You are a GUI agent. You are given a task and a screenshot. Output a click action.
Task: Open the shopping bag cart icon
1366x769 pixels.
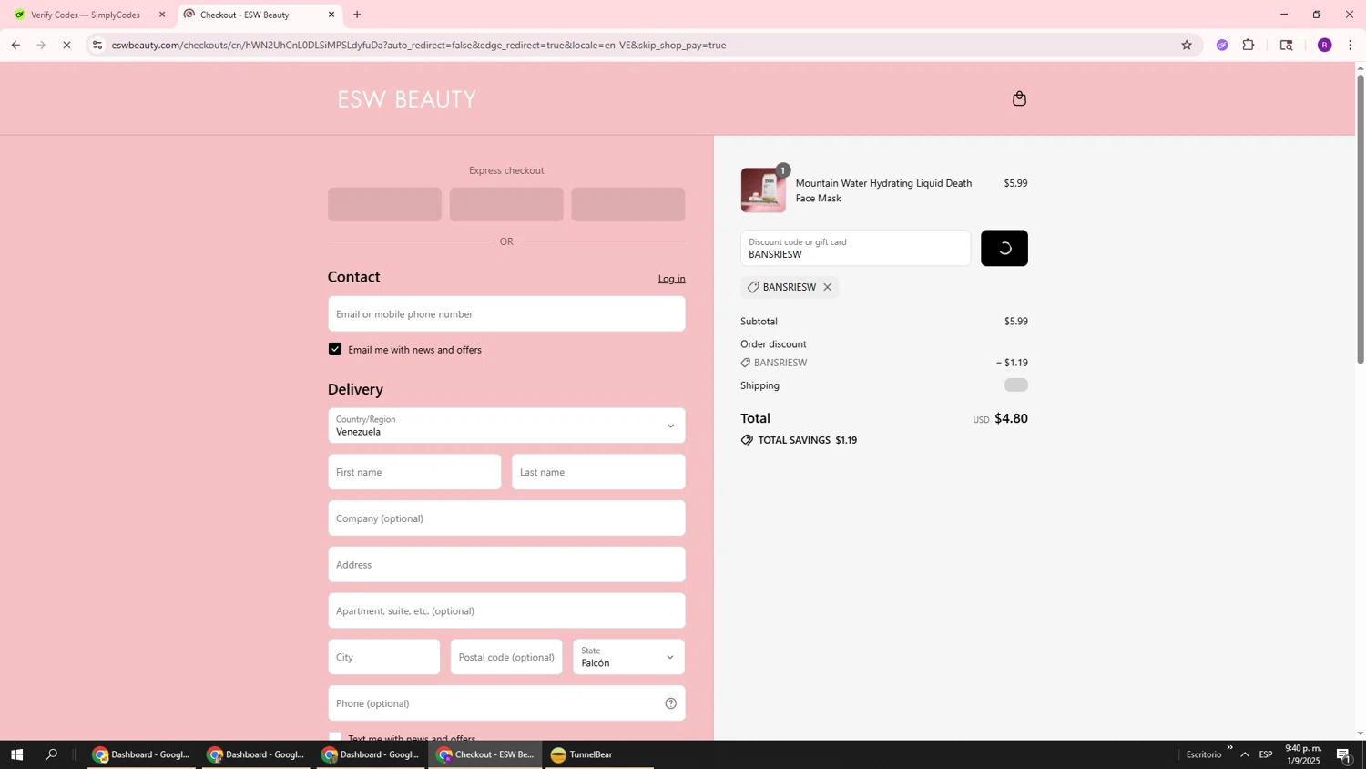(x=1019, y=98)
